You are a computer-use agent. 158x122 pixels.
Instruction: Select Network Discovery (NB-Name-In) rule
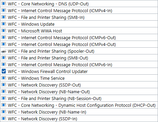[79, 112]
